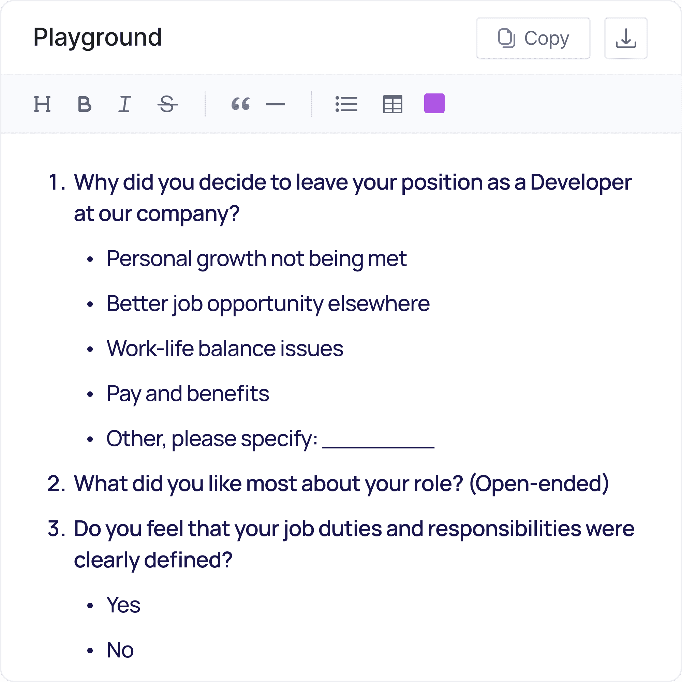682x682 pixels.
Task: Create a bulleted list
Action: click(x=346, y=103)
